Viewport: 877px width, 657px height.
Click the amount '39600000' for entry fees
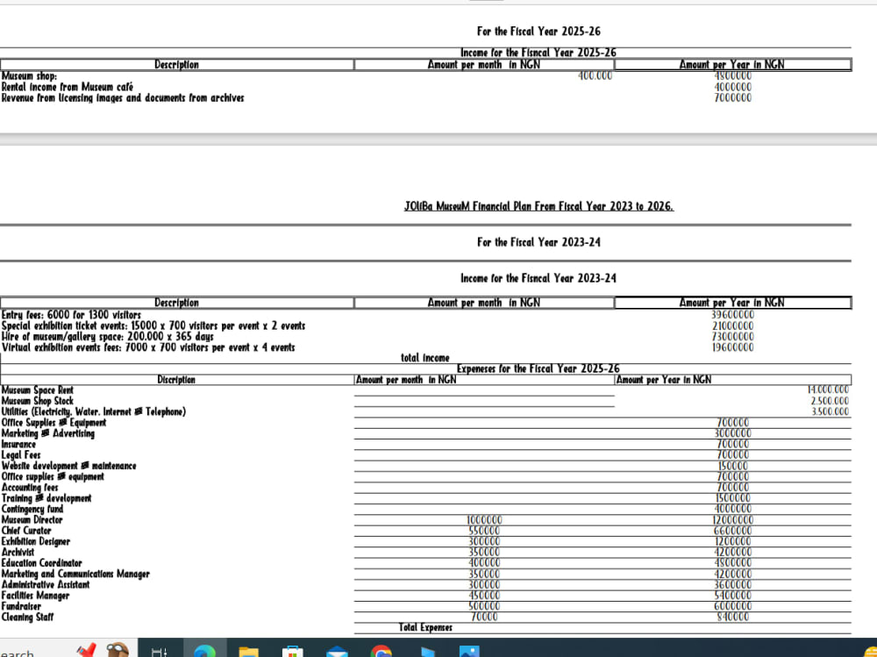click(732, 315)
